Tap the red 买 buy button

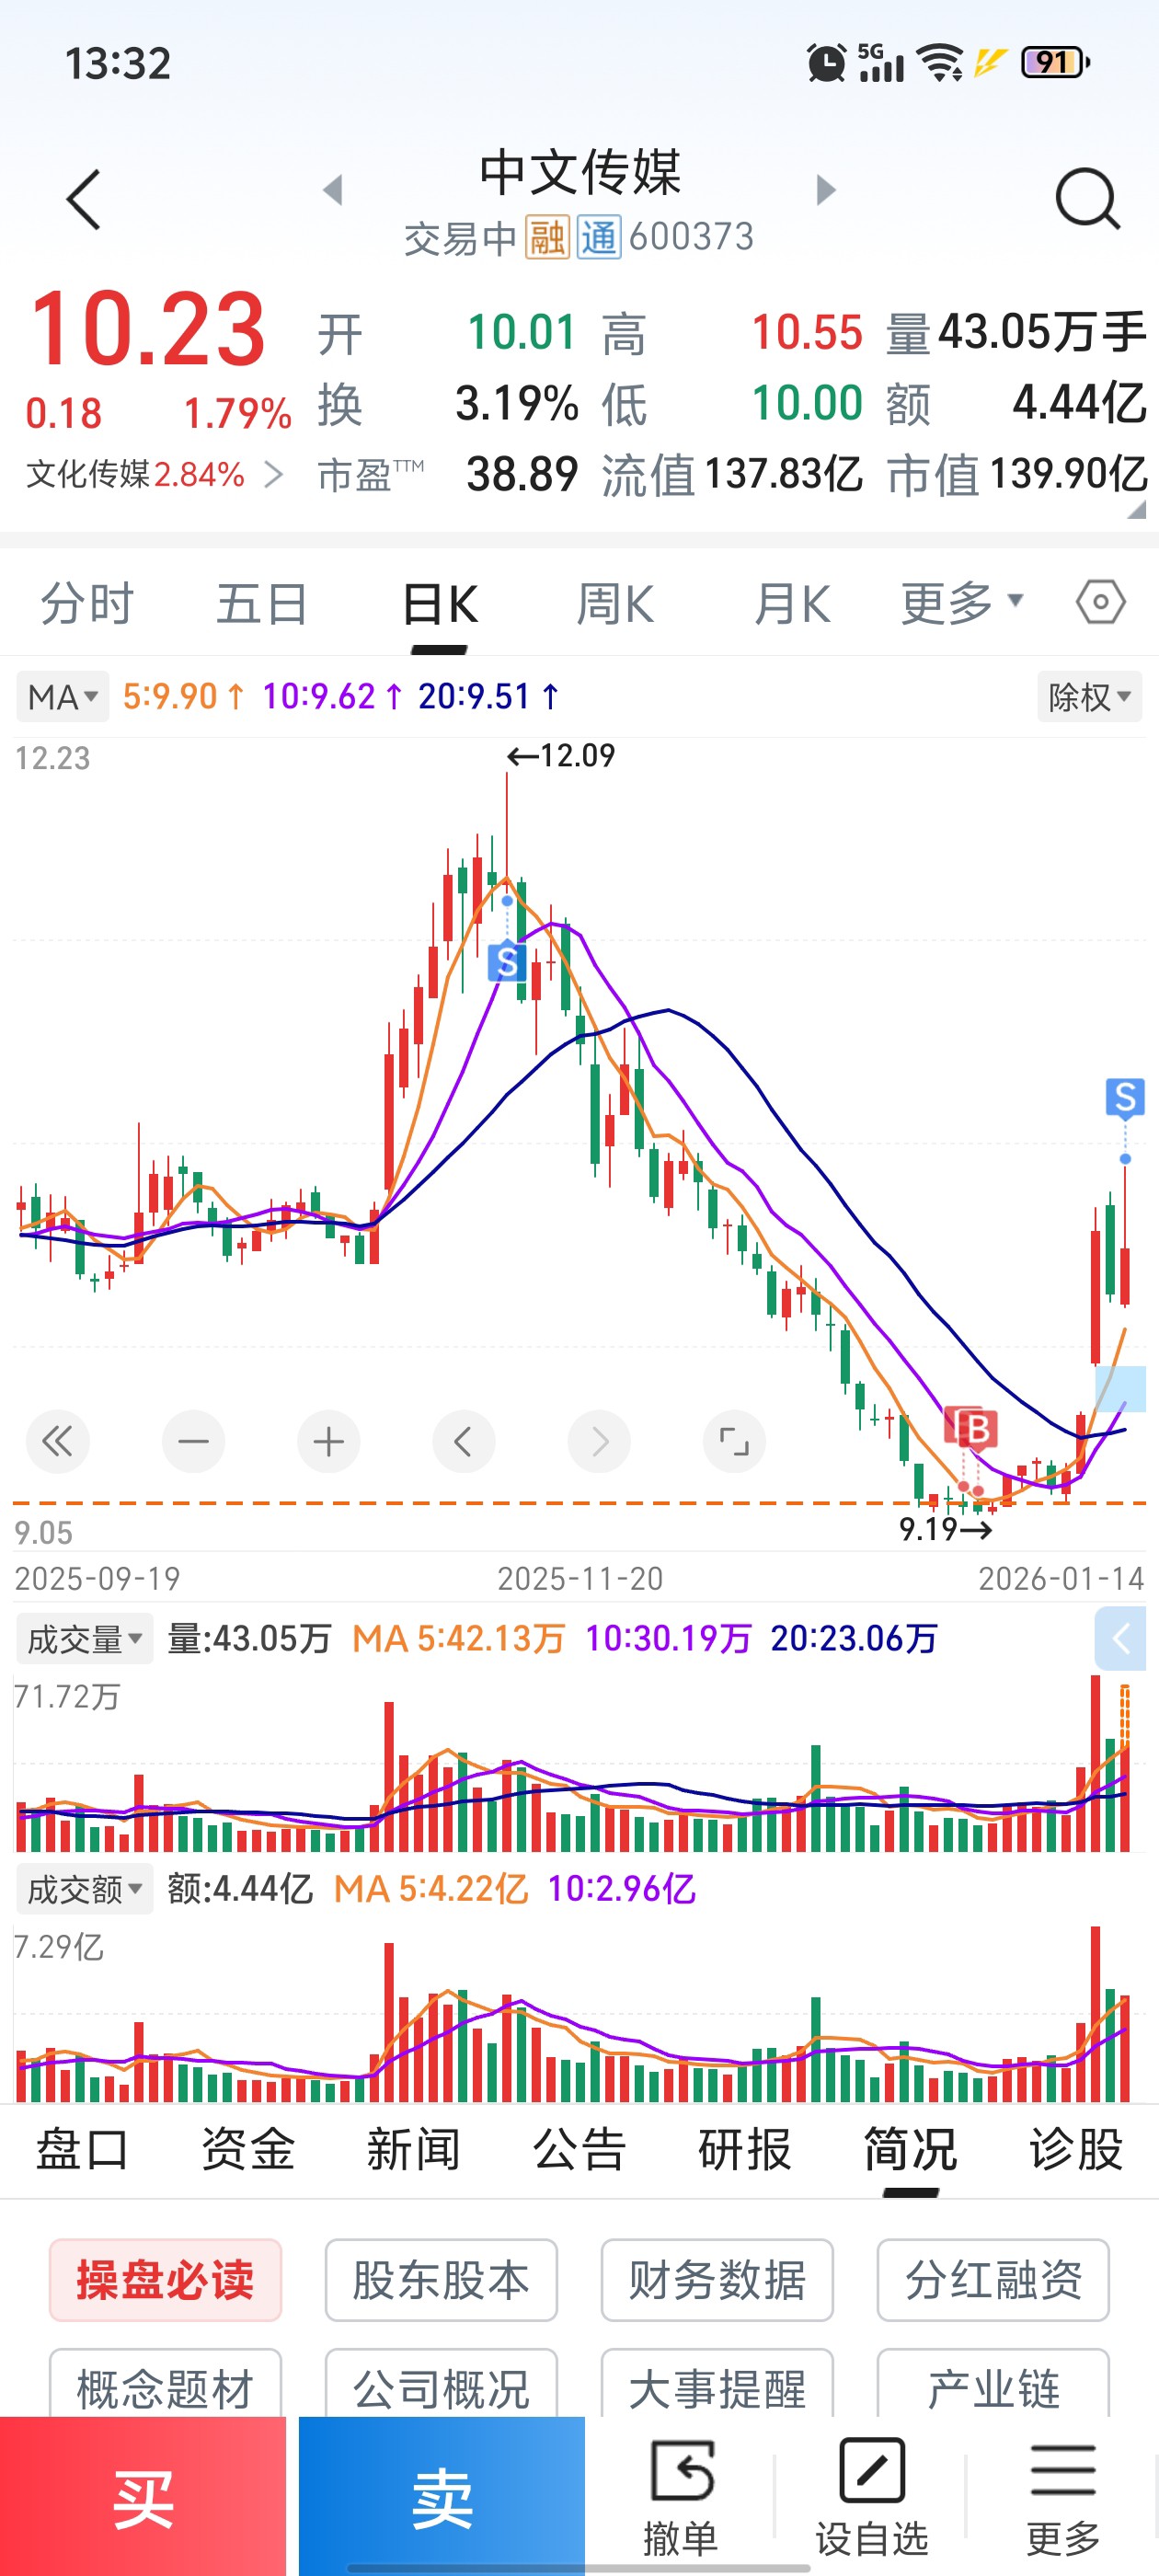pyautogui.click(x=143, y=2496)
